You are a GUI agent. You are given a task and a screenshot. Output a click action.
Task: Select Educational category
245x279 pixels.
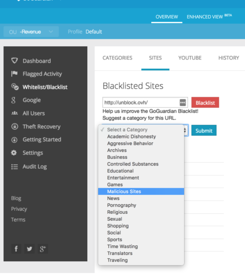(x=141, y=171)
